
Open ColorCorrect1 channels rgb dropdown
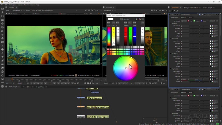click(183, 21)
